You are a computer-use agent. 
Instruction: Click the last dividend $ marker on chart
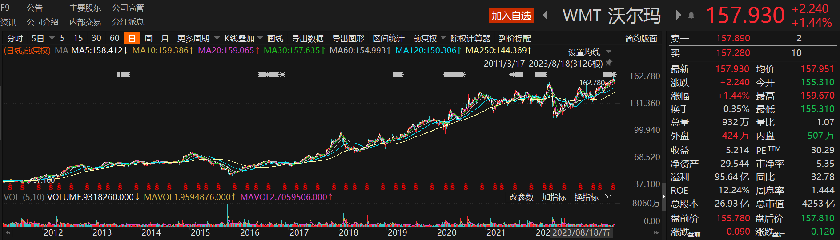pos(613,187)
